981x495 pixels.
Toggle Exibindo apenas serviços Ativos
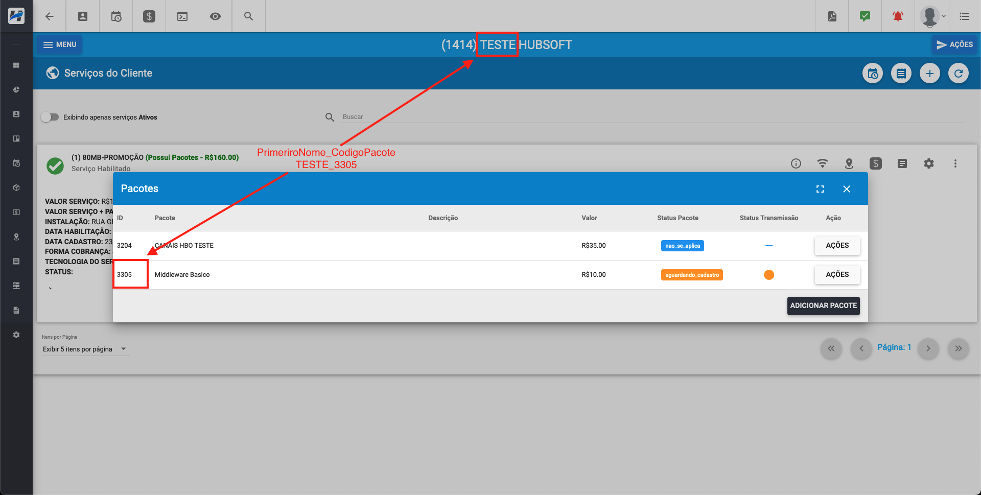[50, 117]
